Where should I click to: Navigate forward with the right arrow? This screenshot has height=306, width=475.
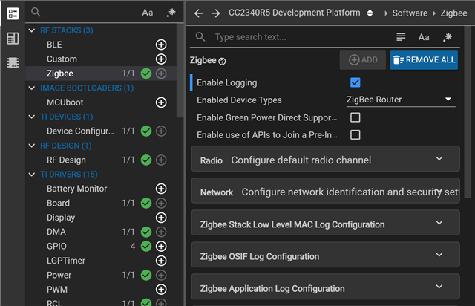tap(216, 13)
